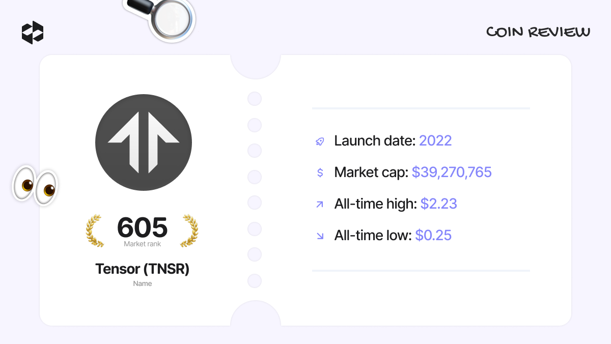Click the all-time high value $2.23
The width and height of the screenshot is (611, 344).
438,204
